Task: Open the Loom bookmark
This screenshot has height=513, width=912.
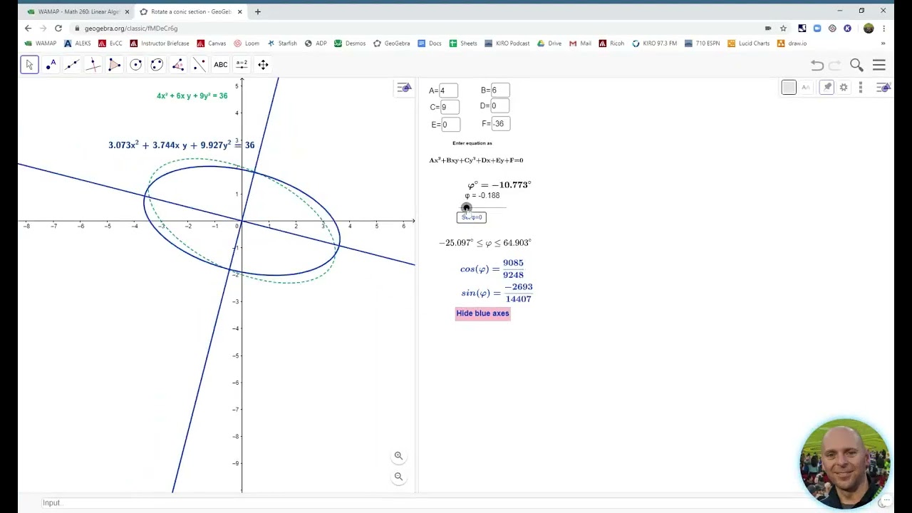Action: pos(247,43)
